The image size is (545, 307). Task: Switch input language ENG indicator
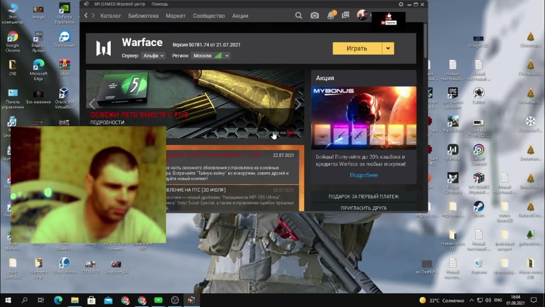[x=498, y=300]
